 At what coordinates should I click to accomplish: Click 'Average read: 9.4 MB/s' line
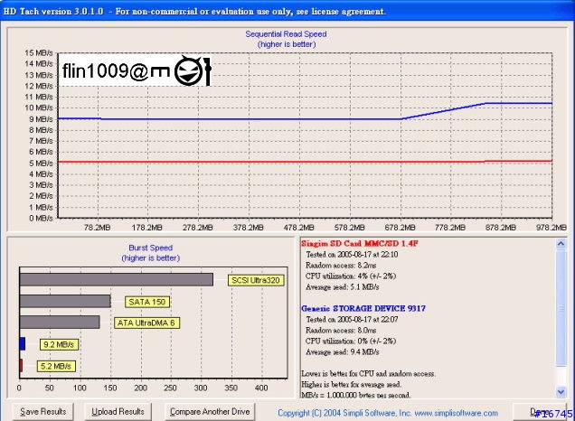[342, 352]
